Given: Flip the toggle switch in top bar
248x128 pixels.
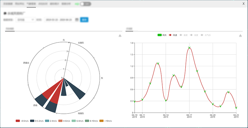Looking at the screenshot, I should tap(85, 4).
